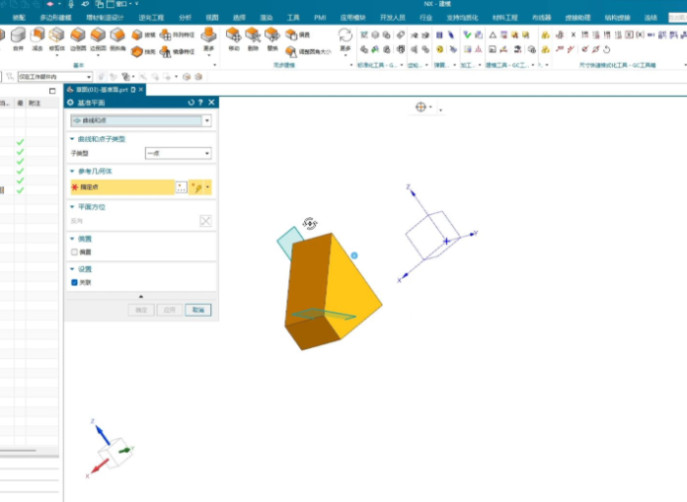The image size is (687, 502).
Task: Open the 子类型 dropdown showing 一点
Action: [x=179, y=153]
